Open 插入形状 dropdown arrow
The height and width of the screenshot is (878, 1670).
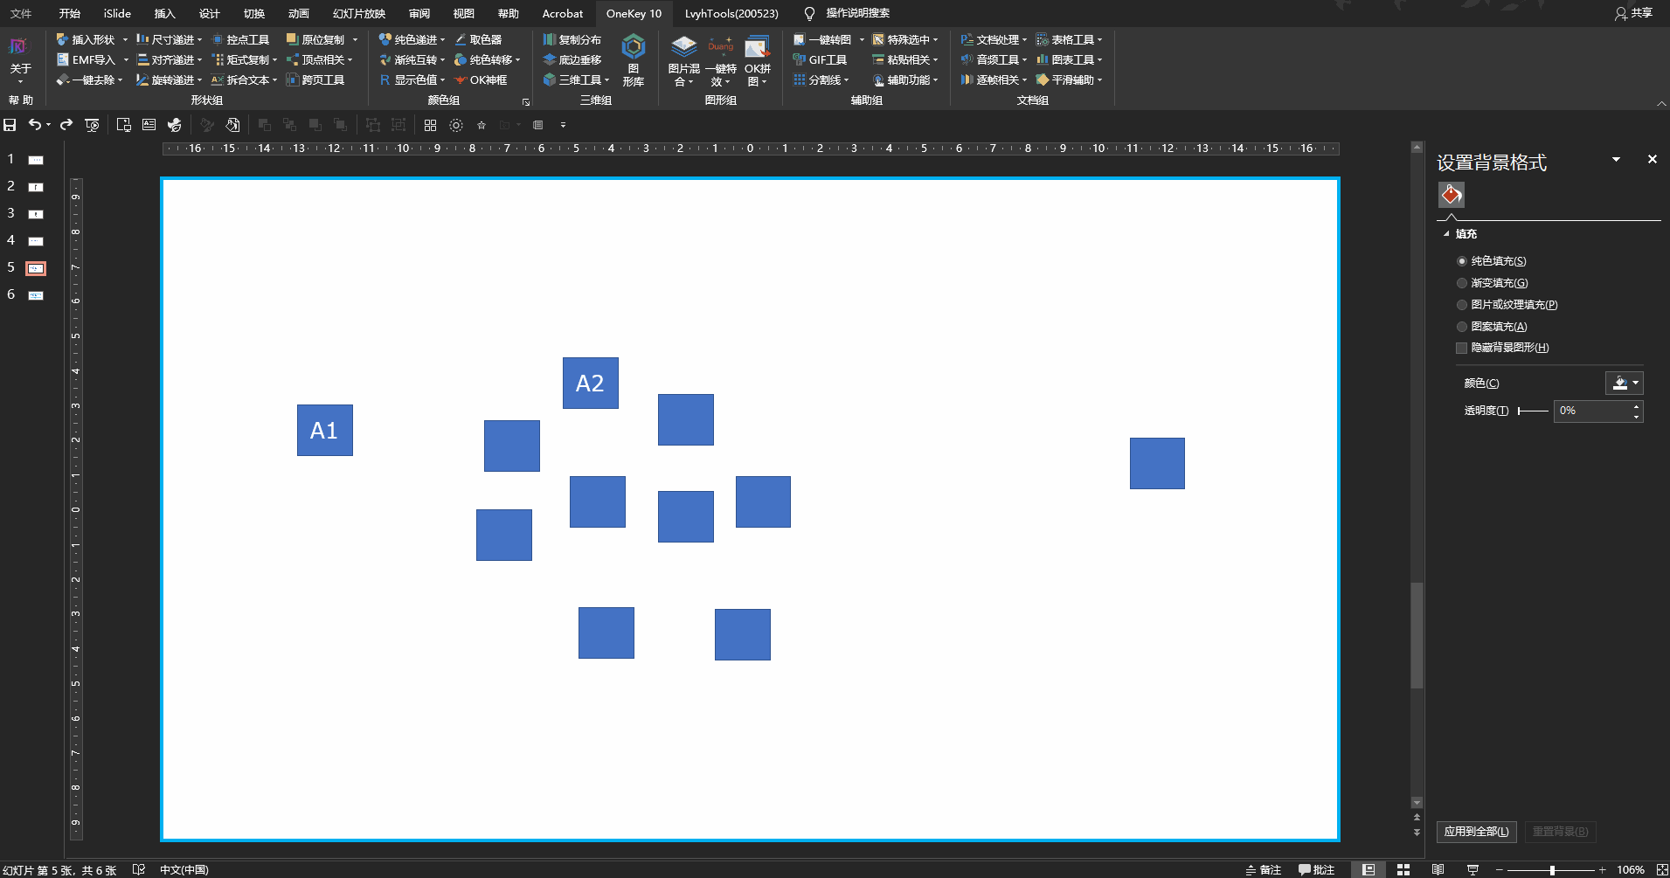pos(125,40)
